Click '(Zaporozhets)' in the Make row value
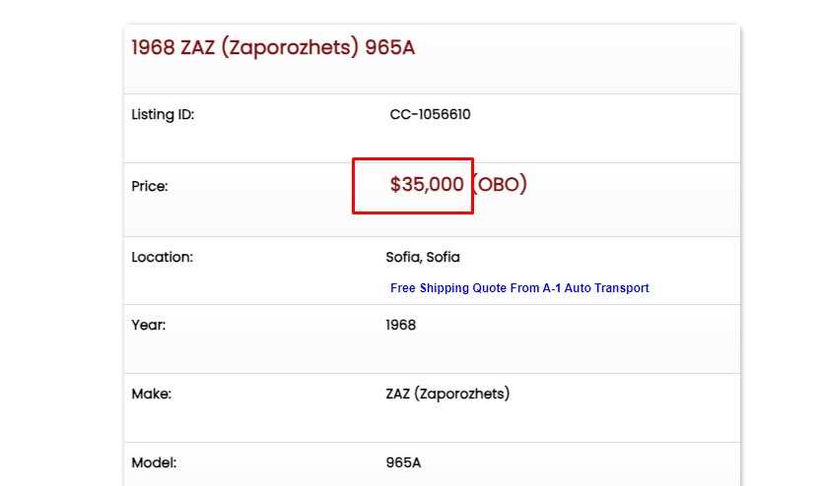 point(461,394)
